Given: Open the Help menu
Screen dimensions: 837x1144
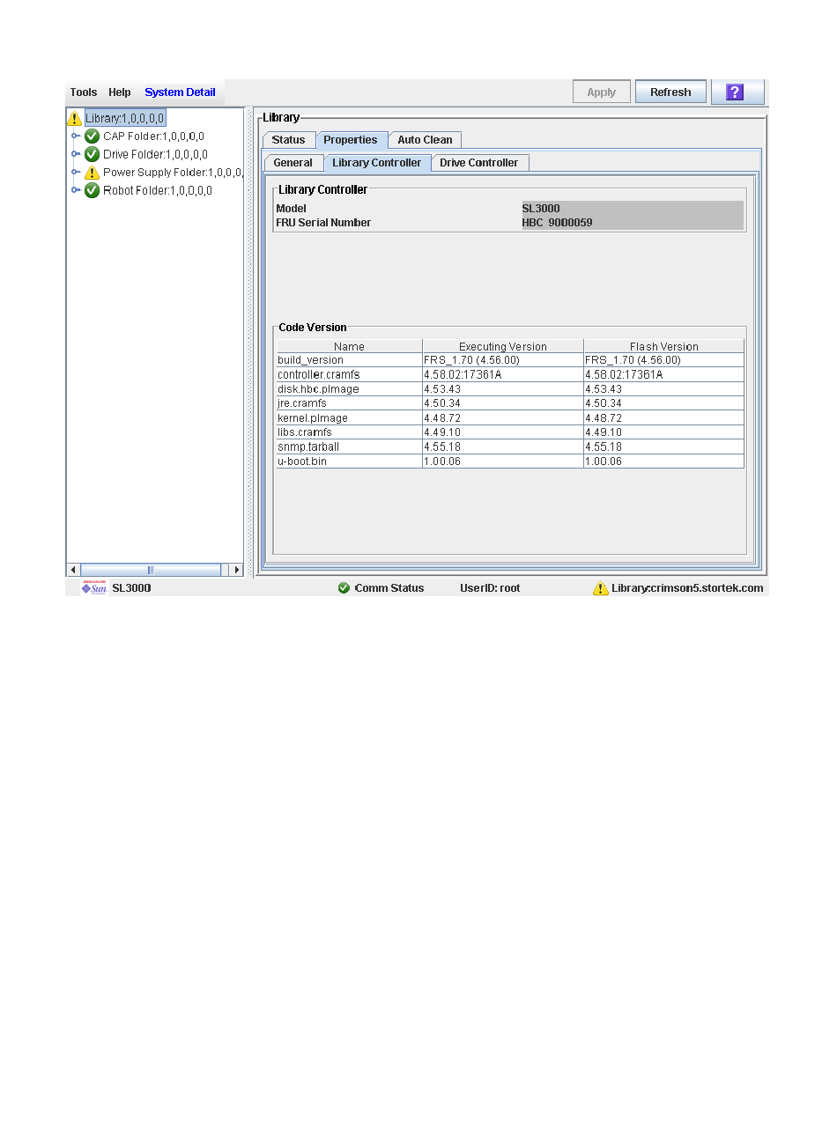Looking at the screenshot, I should click(x=120, y=92).
